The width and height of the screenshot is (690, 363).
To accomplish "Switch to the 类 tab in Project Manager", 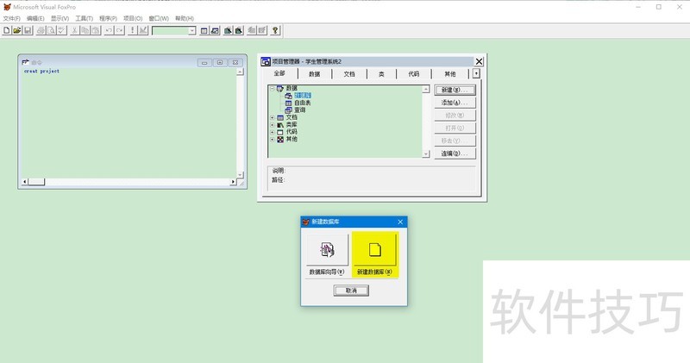I will [381, 74].
